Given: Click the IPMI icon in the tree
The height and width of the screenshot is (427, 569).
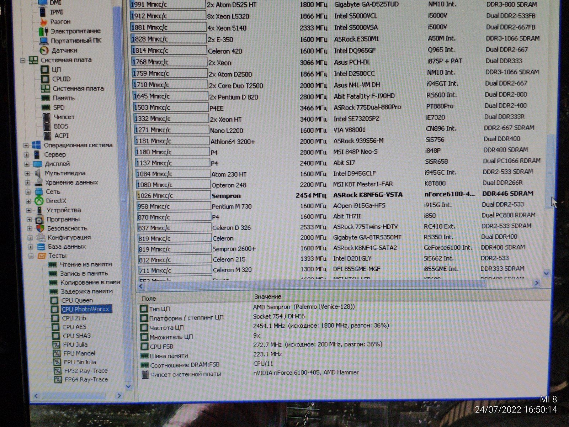Looking at the screenshot, I should click(x=43, y=12).
